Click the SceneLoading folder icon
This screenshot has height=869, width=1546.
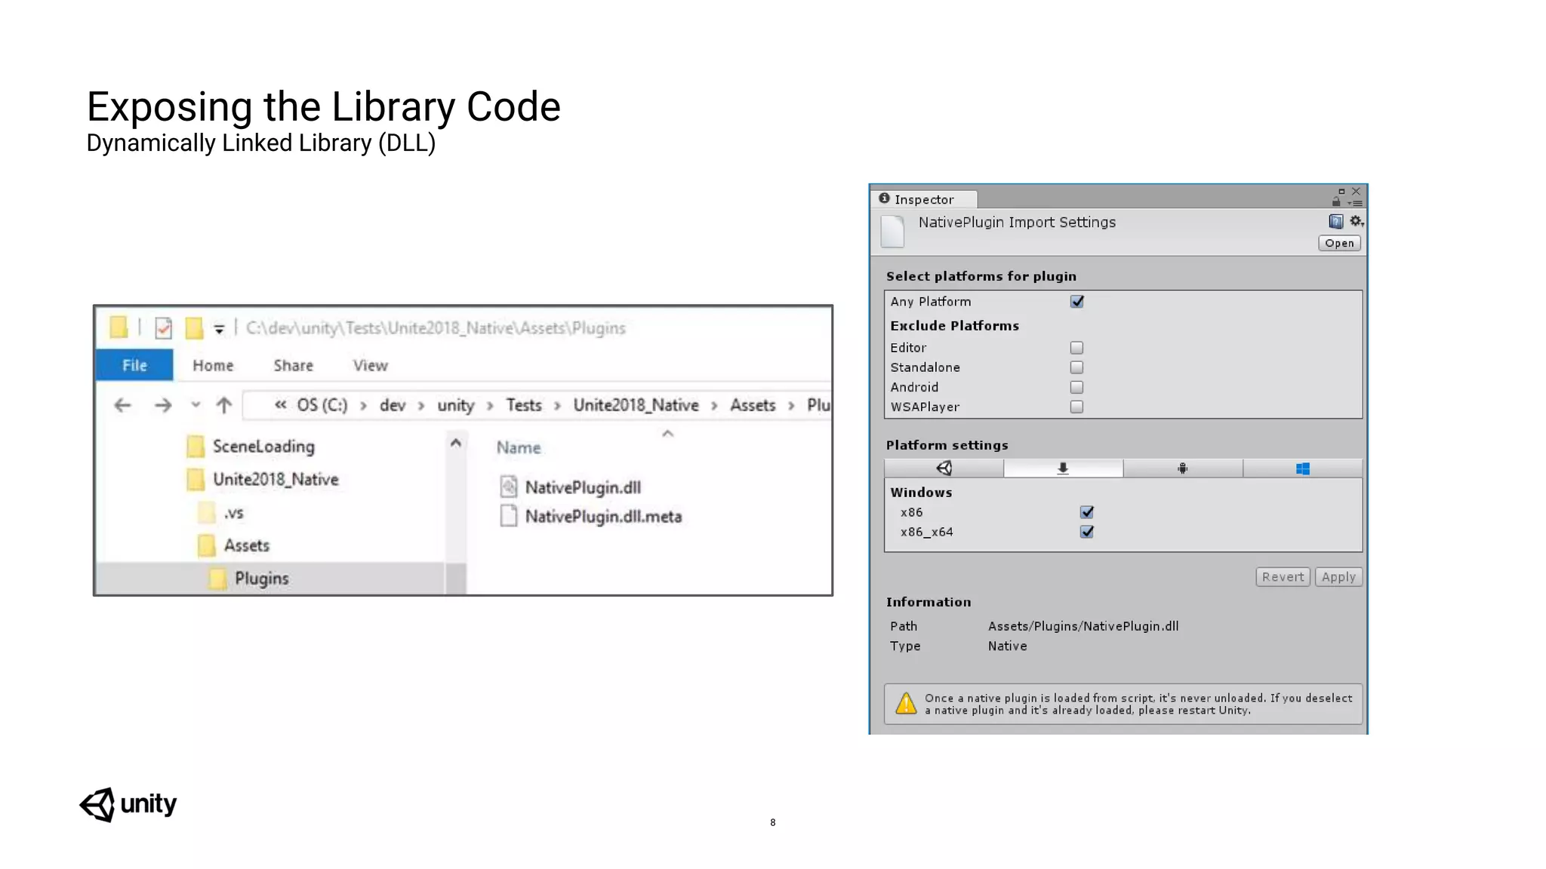point(196,446)
